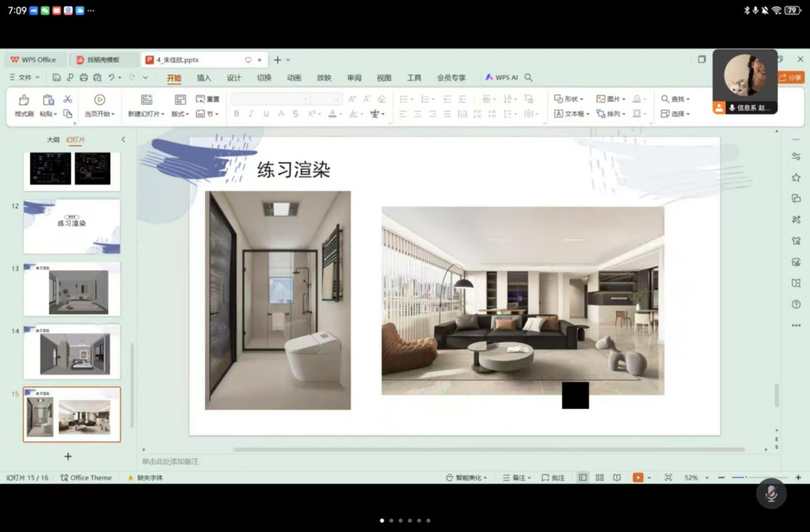Click the Cut scissors icon
This screenshot has height=532, width=810.
(67, 99)
